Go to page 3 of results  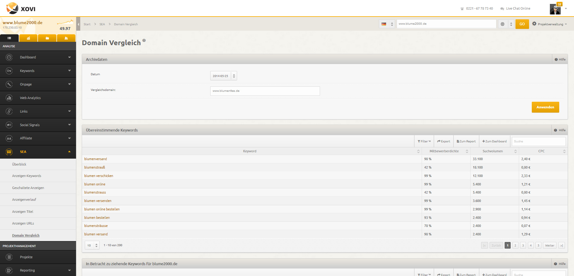coord(523,246)
